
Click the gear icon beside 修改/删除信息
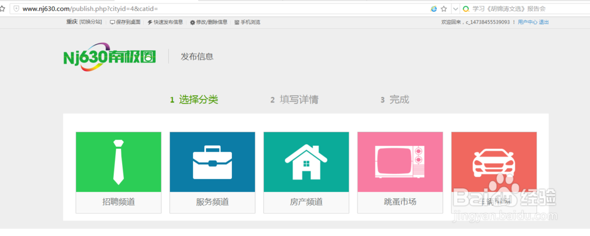(x=193, y=22)
